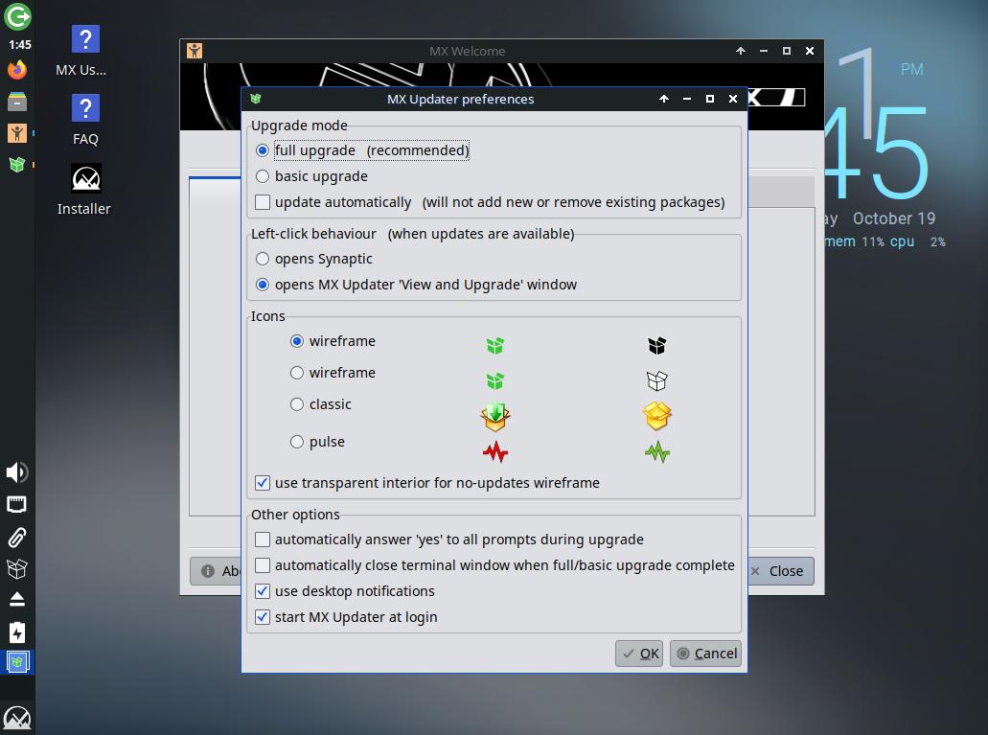Click the eject removable media panel icon
The image size is (988, 735).
click(17, 600)
